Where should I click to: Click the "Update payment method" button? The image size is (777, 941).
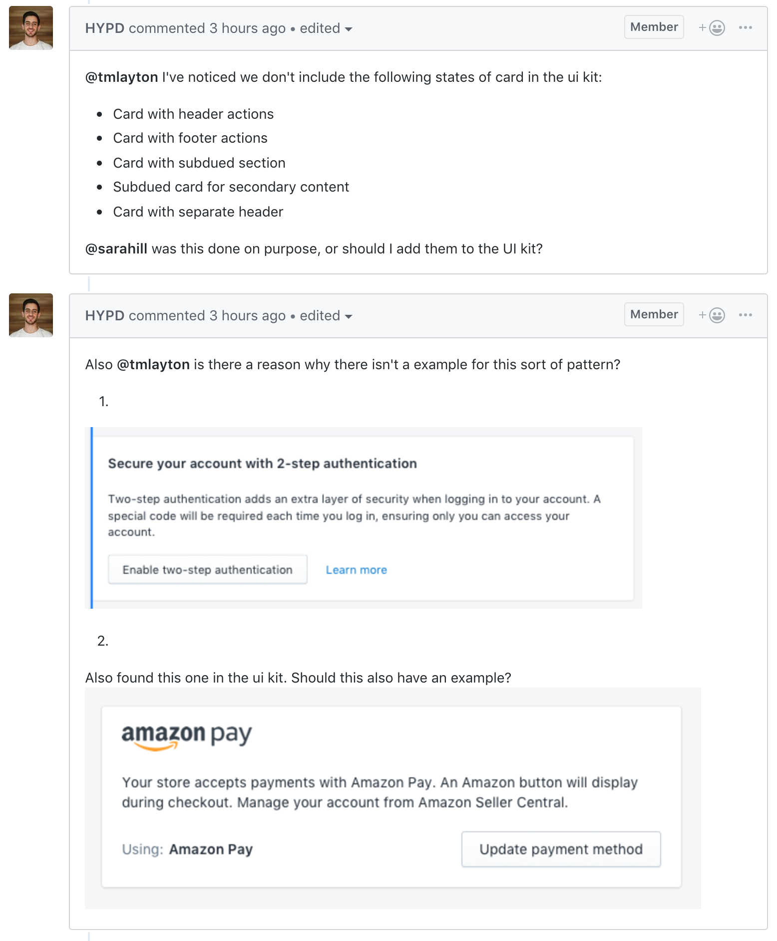[561, 849]
